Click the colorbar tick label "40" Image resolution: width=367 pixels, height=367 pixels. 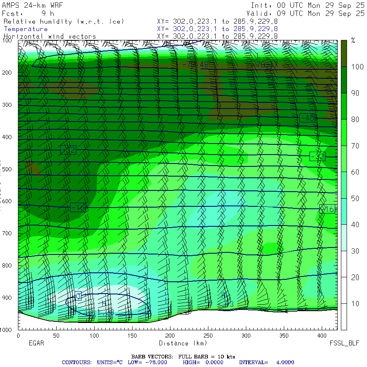tap(355, 225)
